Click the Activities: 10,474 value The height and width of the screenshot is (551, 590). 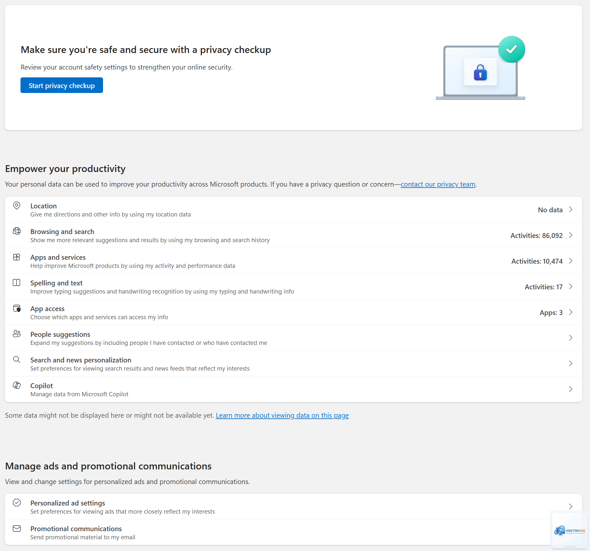[537, 261]
